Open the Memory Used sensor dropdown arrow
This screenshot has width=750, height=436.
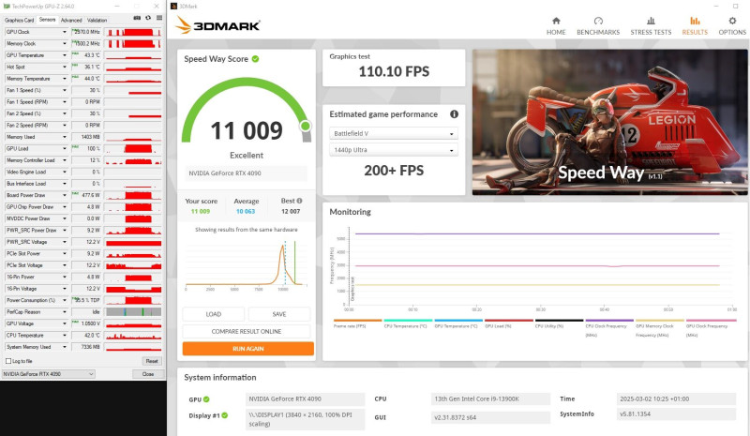click(65, 137)
